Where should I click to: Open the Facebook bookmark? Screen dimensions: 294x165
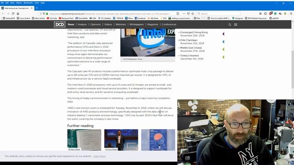point(140,18)
